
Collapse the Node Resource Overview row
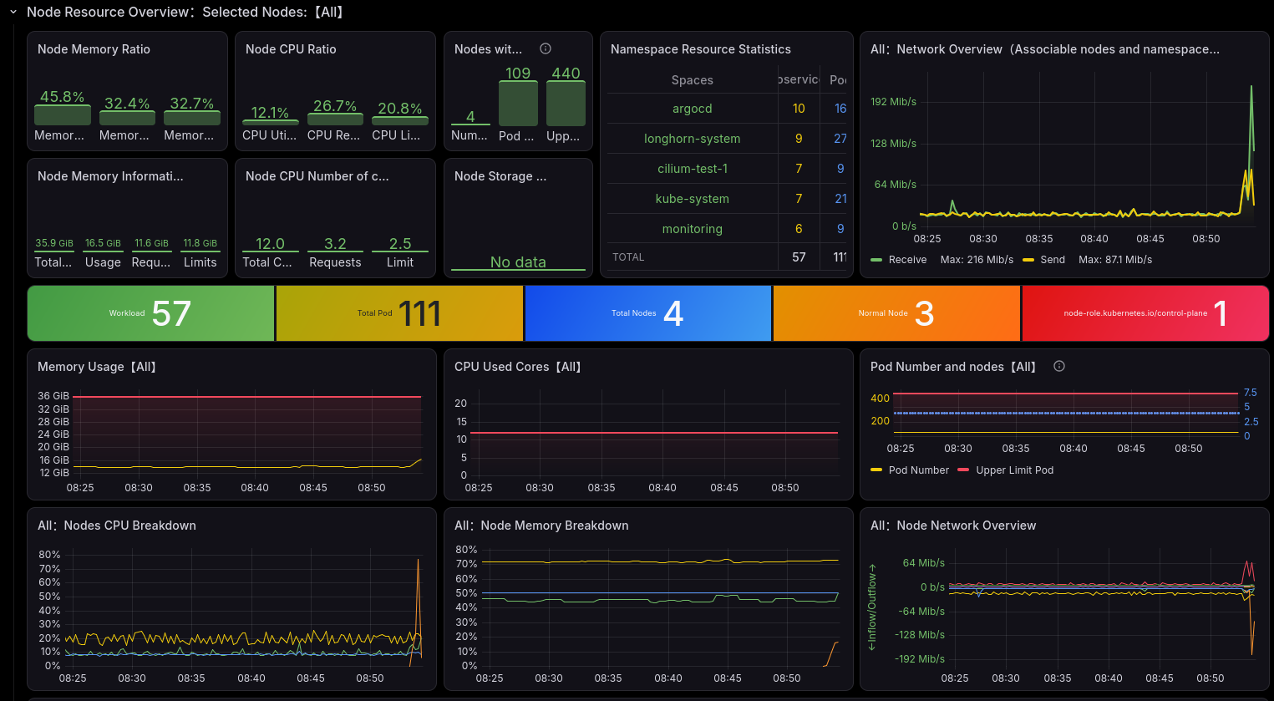13,13
